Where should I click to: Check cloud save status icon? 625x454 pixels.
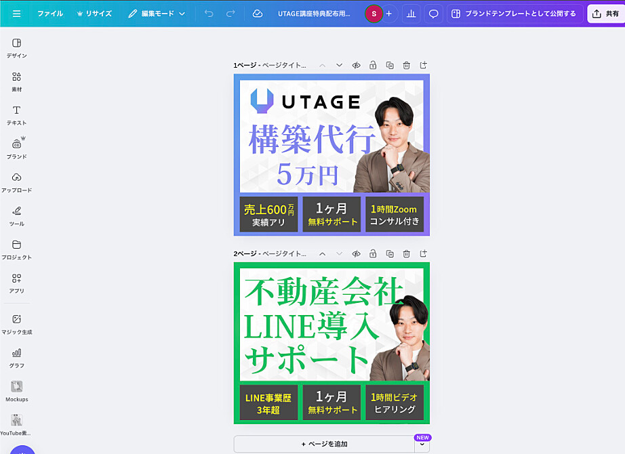pos(258,14)
